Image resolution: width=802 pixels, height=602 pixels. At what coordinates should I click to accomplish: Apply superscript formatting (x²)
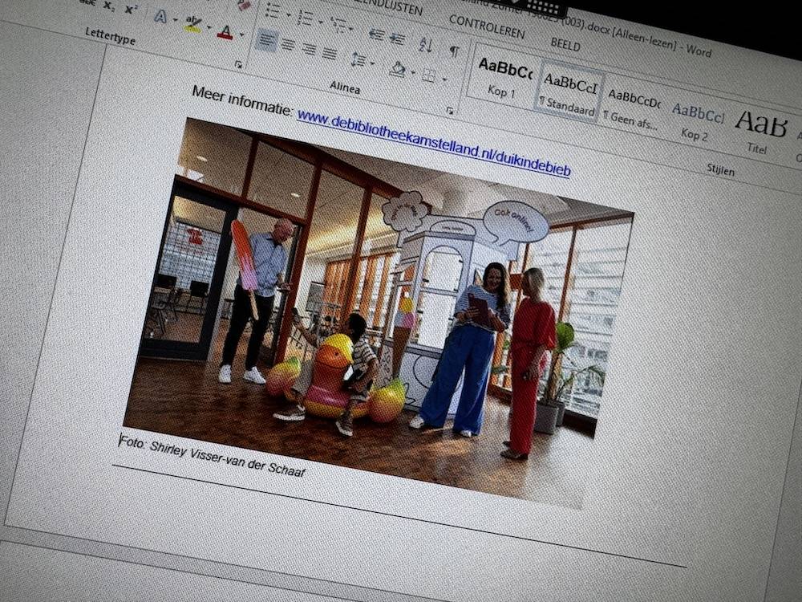(131, 9)
